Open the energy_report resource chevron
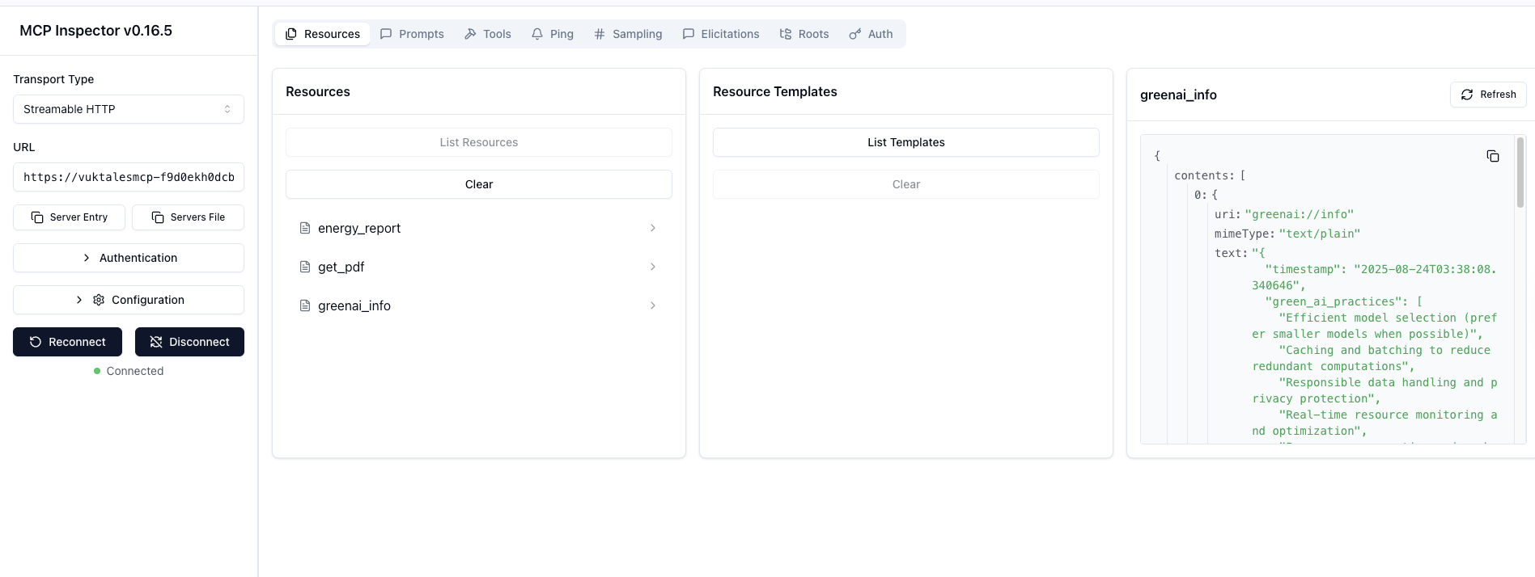The height and width of the screenshot is (577, 1535). (652, 228)
